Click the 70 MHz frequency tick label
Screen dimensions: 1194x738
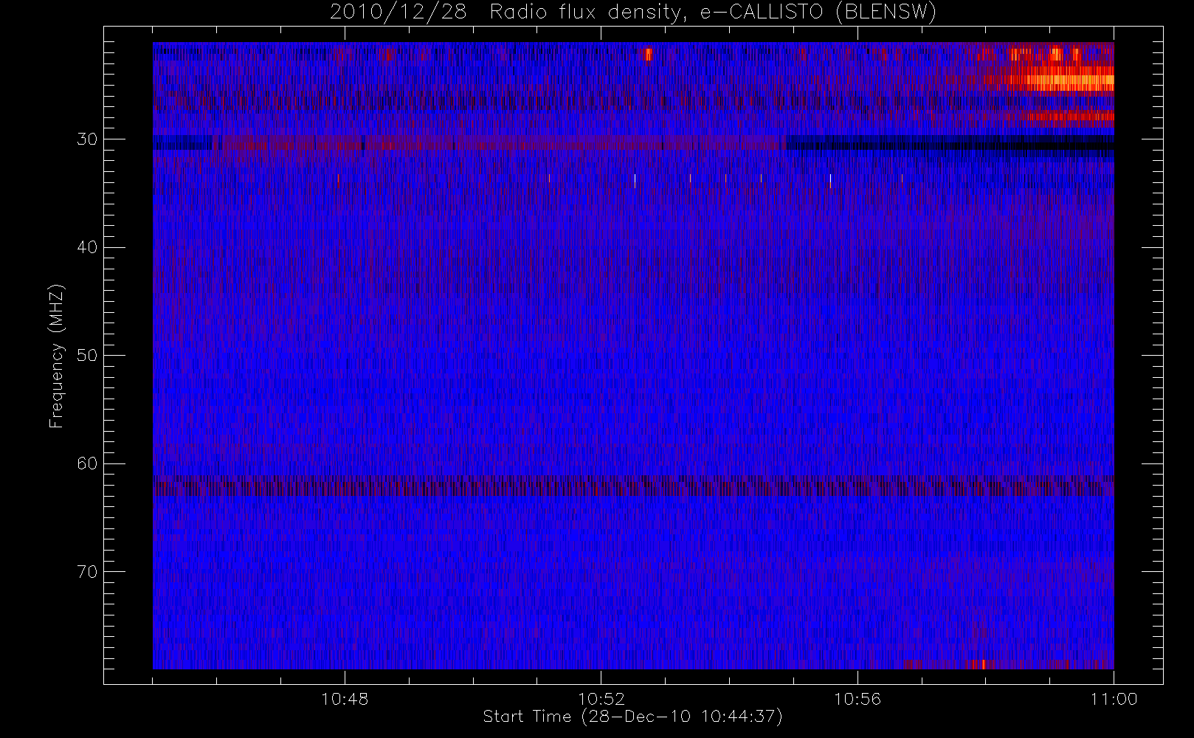(87, 572)
